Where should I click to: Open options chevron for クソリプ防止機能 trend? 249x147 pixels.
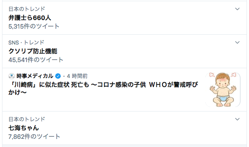[237, 42]
